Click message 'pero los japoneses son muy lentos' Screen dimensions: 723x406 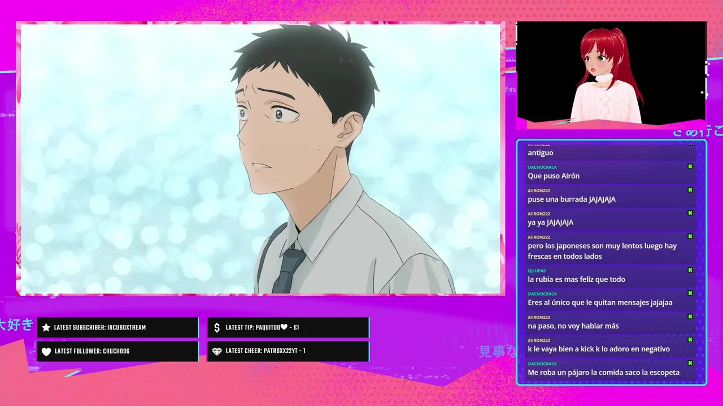pyautogui.click(x=602, y=251)
